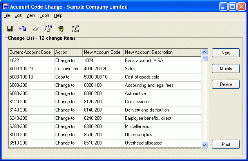Open the Tools menu
Image resolution: width=248 pixels, height=161 pixels.
[45, 15]
